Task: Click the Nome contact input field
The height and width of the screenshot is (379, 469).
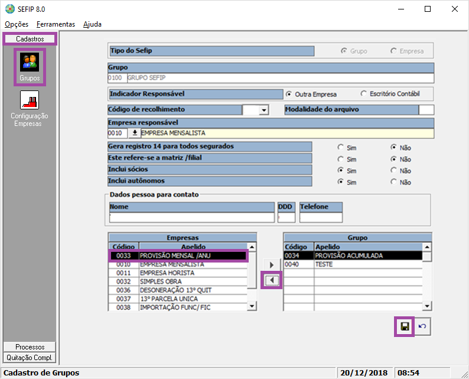Action: (192, 218)
